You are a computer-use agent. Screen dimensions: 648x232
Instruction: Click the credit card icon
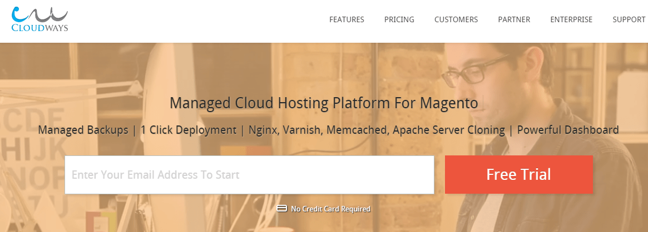[282, 209]
